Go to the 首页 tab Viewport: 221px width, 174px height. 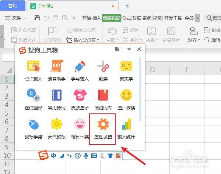pos(13,6)
